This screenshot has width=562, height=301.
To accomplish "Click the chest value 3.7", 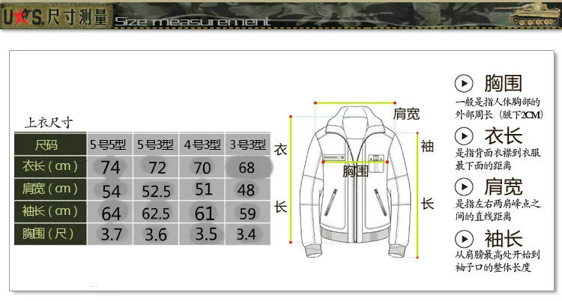I will click(x=112, y=234).
